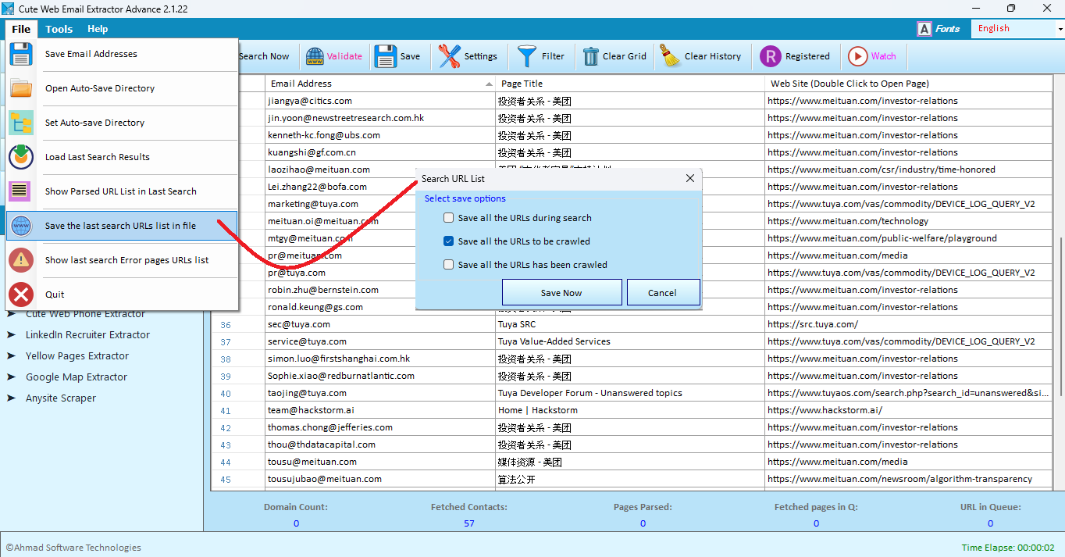Choose Quit from the File menu
The width and height of the screenshot is (1065, 557).
(x=122, y=295)
